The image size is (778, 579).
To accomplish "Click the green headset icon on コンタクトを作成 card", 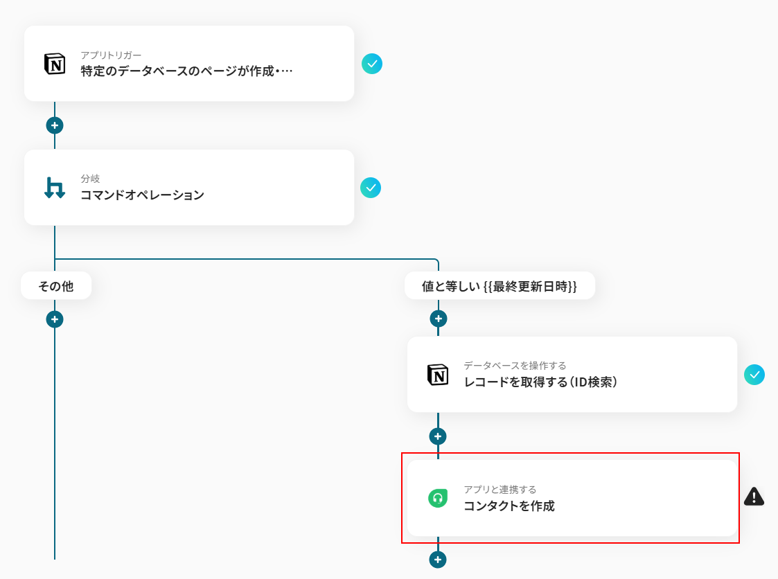I will point(438,498).
